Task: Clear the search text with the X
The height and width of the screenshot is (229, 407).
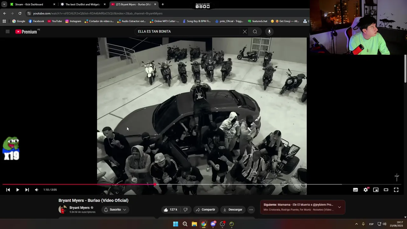Action: point(245,31)
